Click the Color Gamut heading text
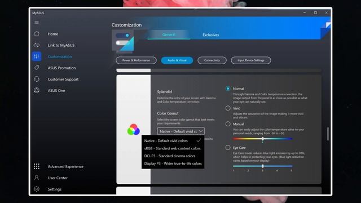Screen dimensions: 361x203 click(x=168, y=113)
